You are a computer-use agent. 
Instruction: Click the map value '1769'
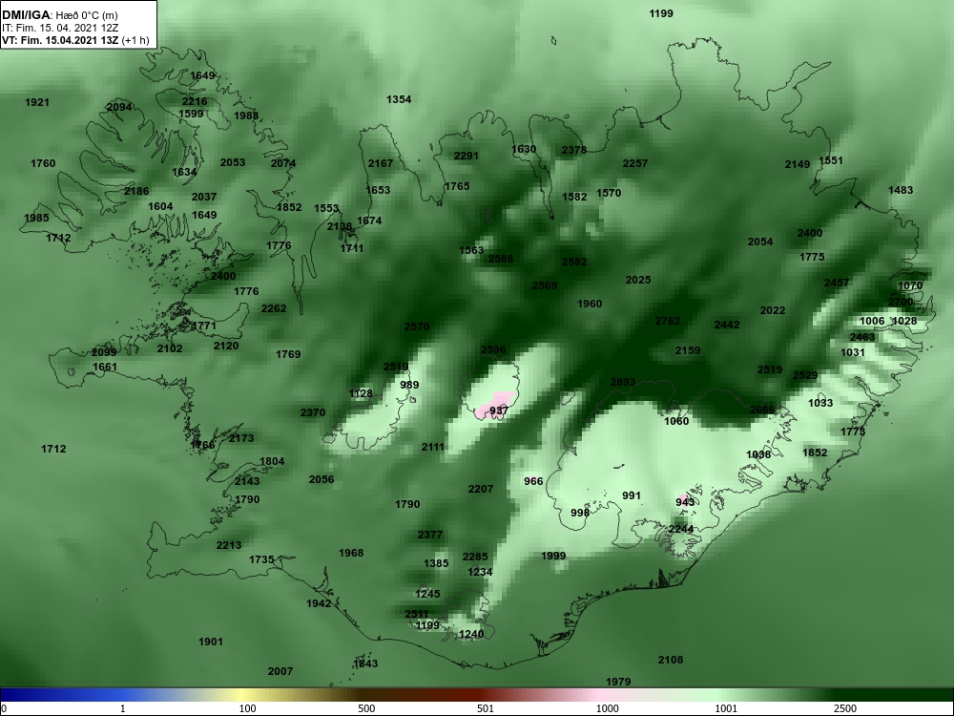tap(288, 354)
